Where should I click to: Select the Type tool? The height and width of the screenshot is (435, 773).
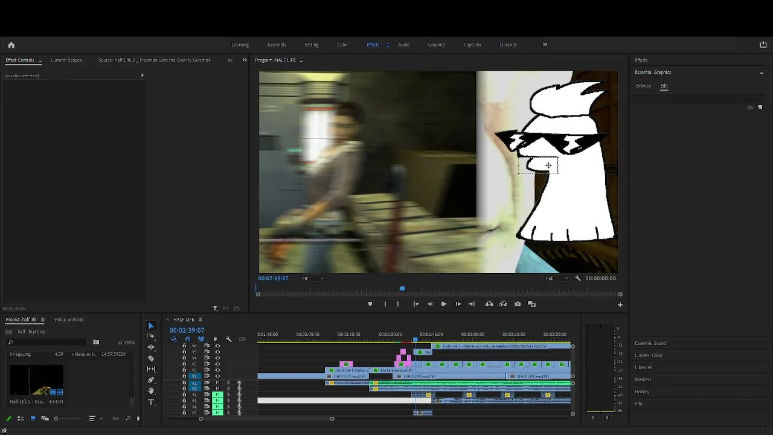click(151, 402)
